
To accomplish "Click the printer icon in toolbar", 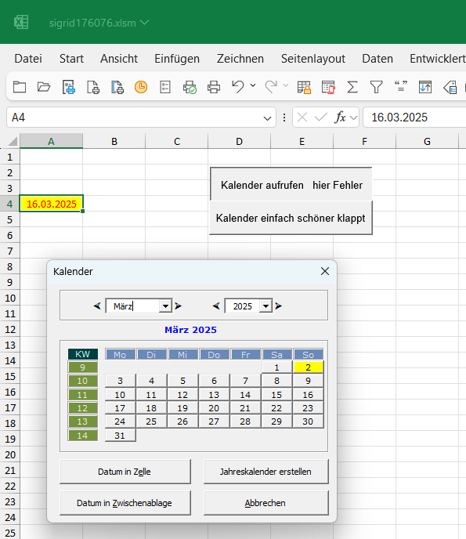I will click(213, 87).
